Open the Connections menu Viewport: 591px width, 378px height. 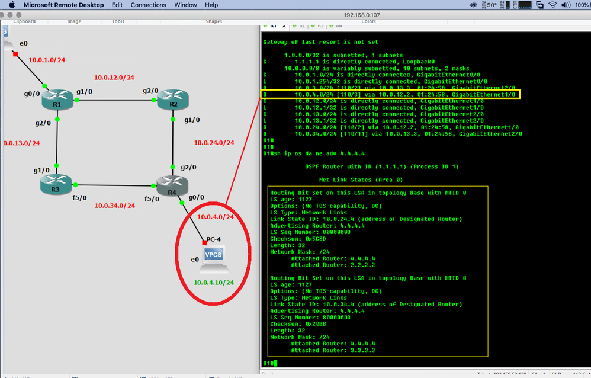click(x=148, y=5)
